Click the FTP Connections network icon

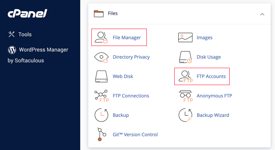(102, 96)
